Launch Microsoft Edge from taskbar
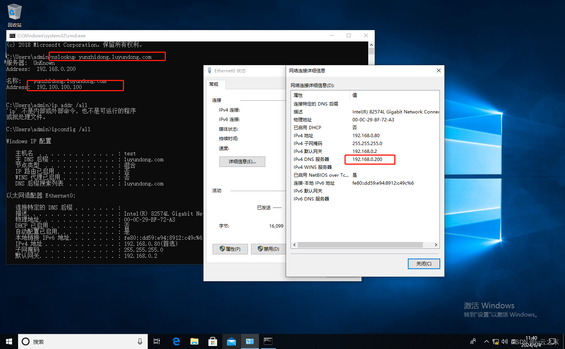This screenshot has width=565, height=349. (x=176, y=341)
